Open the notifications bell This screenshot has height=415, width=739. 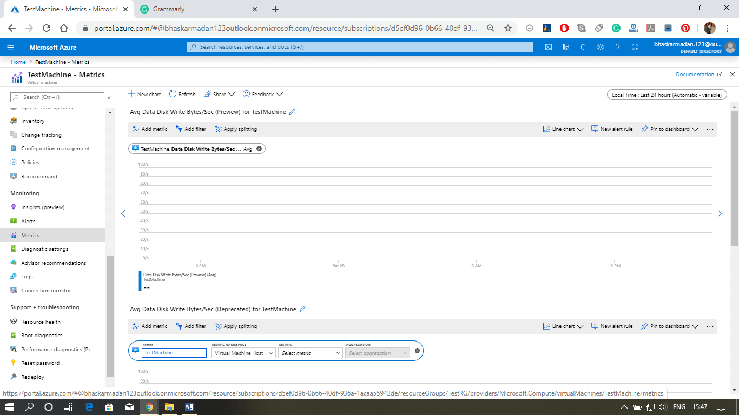583,47
